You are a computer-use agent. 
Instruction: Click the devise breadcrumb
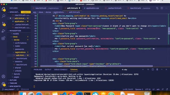(x=48, y=12)
